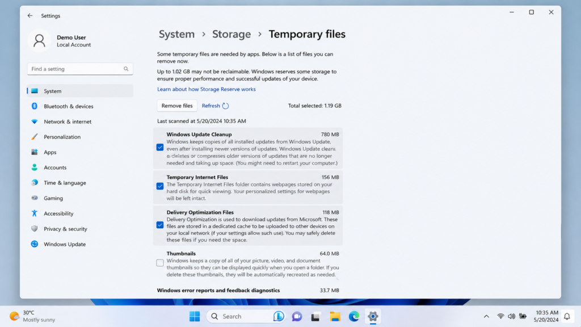
Task: Click the Demo User Local Account name
Action: [74, 41]
